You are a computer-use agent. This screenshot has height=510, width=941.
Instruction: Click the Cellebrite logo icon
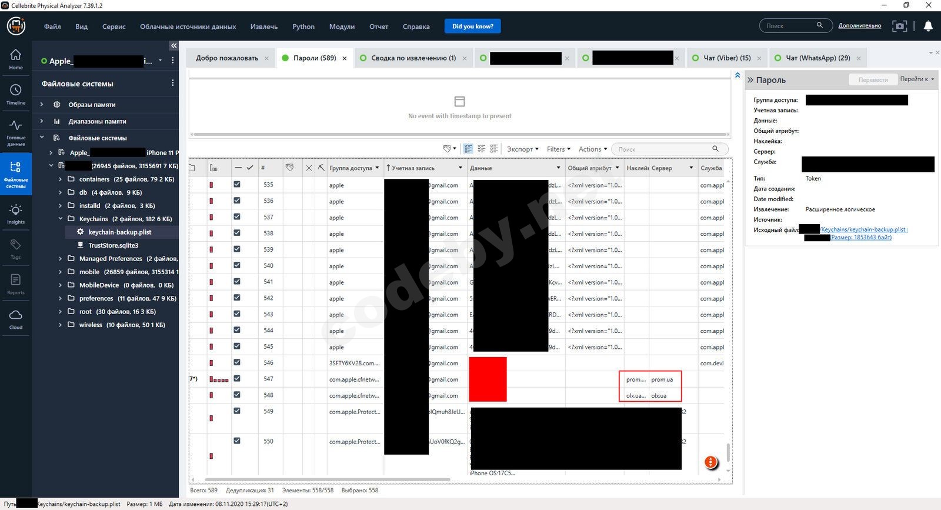pyautogui.click(x=16, y=26)
